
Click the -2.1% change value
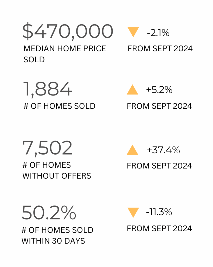(x=158, y=33)
